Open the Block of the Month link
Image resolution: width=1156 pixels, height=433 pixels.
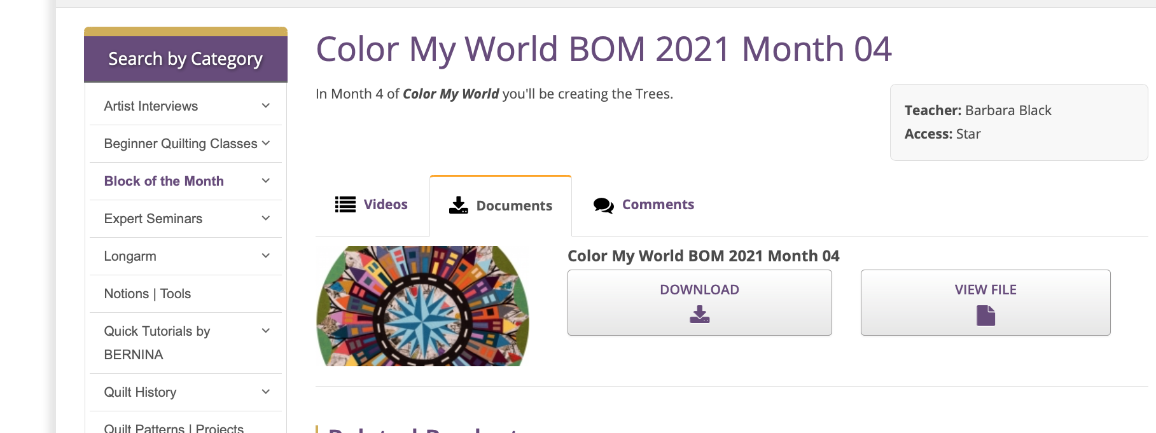point(164,181)
